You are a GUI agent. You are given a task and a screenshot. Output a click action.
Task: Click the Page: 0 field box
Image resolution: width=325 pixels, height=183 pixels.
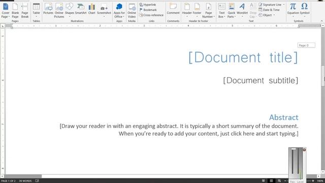click(306, 45)
